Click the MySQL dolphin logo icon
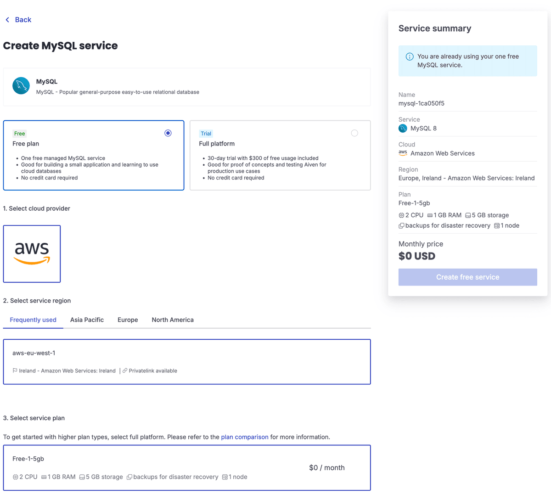This screenshot has width=551, height=500. 21,86
